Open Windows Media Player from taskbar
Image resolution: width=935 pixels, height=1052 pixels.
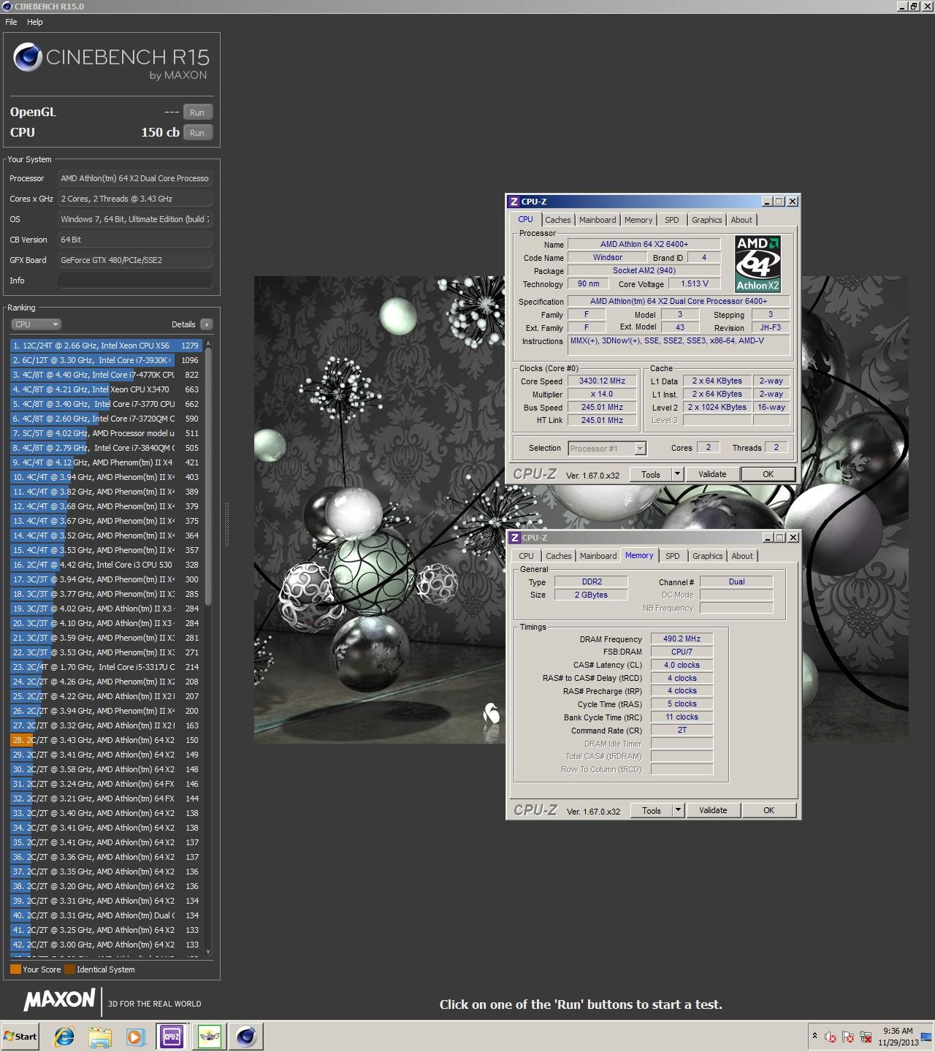[135, 1037]
